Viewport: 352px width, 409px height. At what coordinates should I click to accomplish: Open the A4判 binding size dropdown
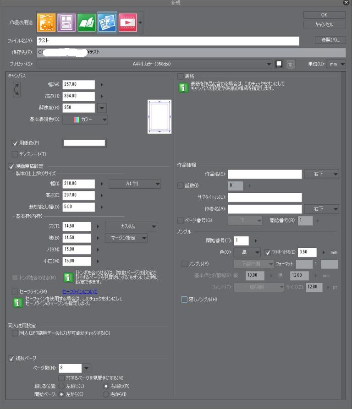click(135, 184)
